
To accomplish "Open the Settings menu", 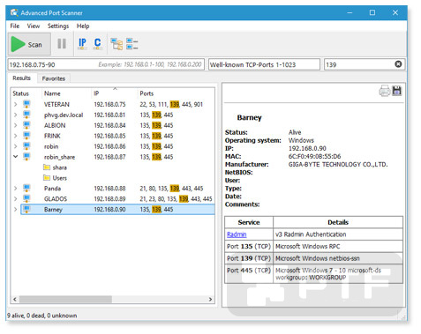I will click(58, 26).
